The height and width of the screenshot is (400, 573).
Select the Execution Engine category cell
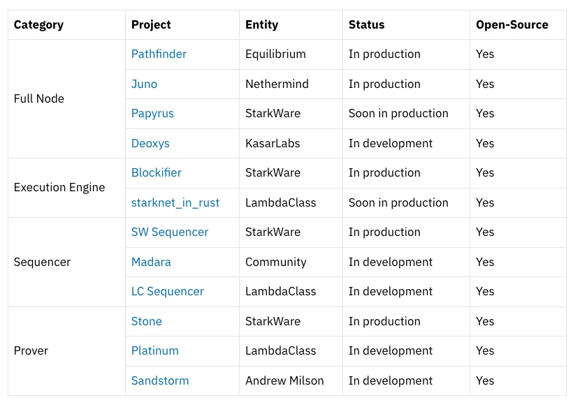(x=59, y=187)
